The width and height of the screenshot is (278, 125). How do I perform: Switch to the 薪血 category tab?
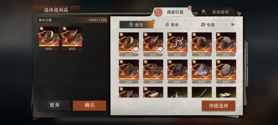(172, 25)
